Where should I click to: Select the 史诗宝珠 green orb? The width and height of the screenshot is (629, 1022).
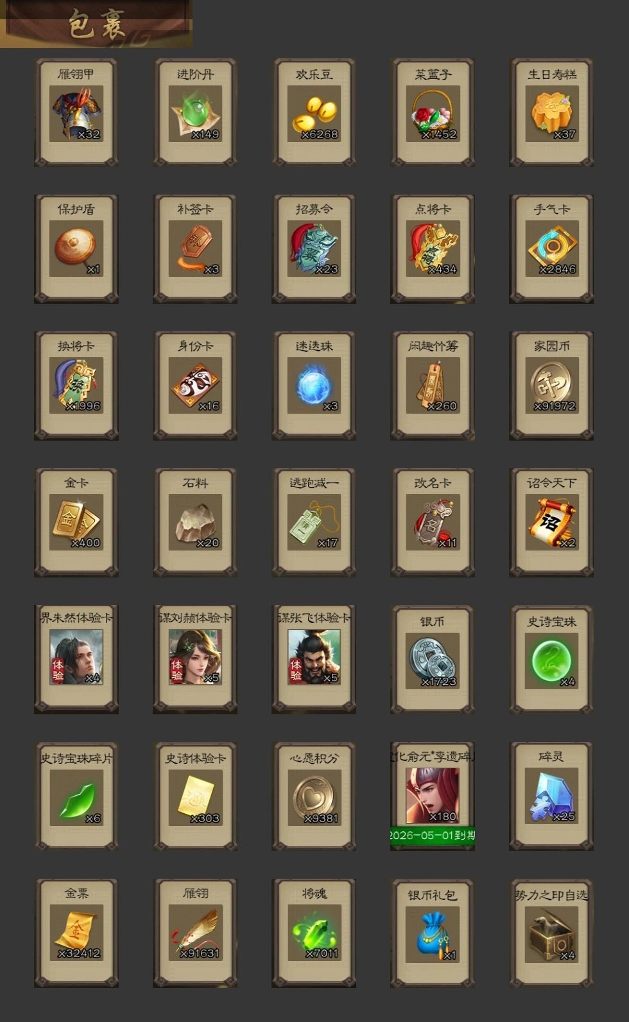click(551, 660)
